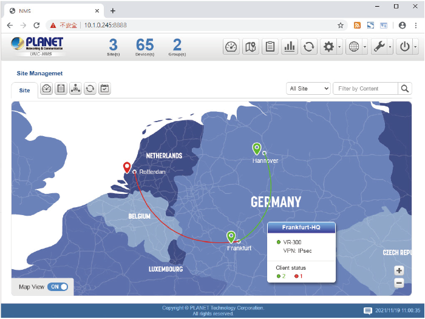The width and height of the screenshot is (425, 319).
Task: Click the statistics bar chart icon
Action: tap(290, 47)
